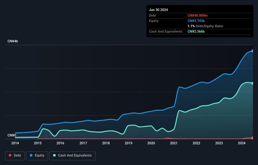Click the Debt row label in tooltip
258x165 pixels.
pos(152,15)
